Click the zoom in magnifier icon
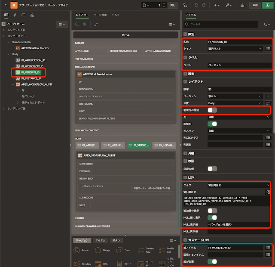The image size is (275, 267). click(85, 25)
